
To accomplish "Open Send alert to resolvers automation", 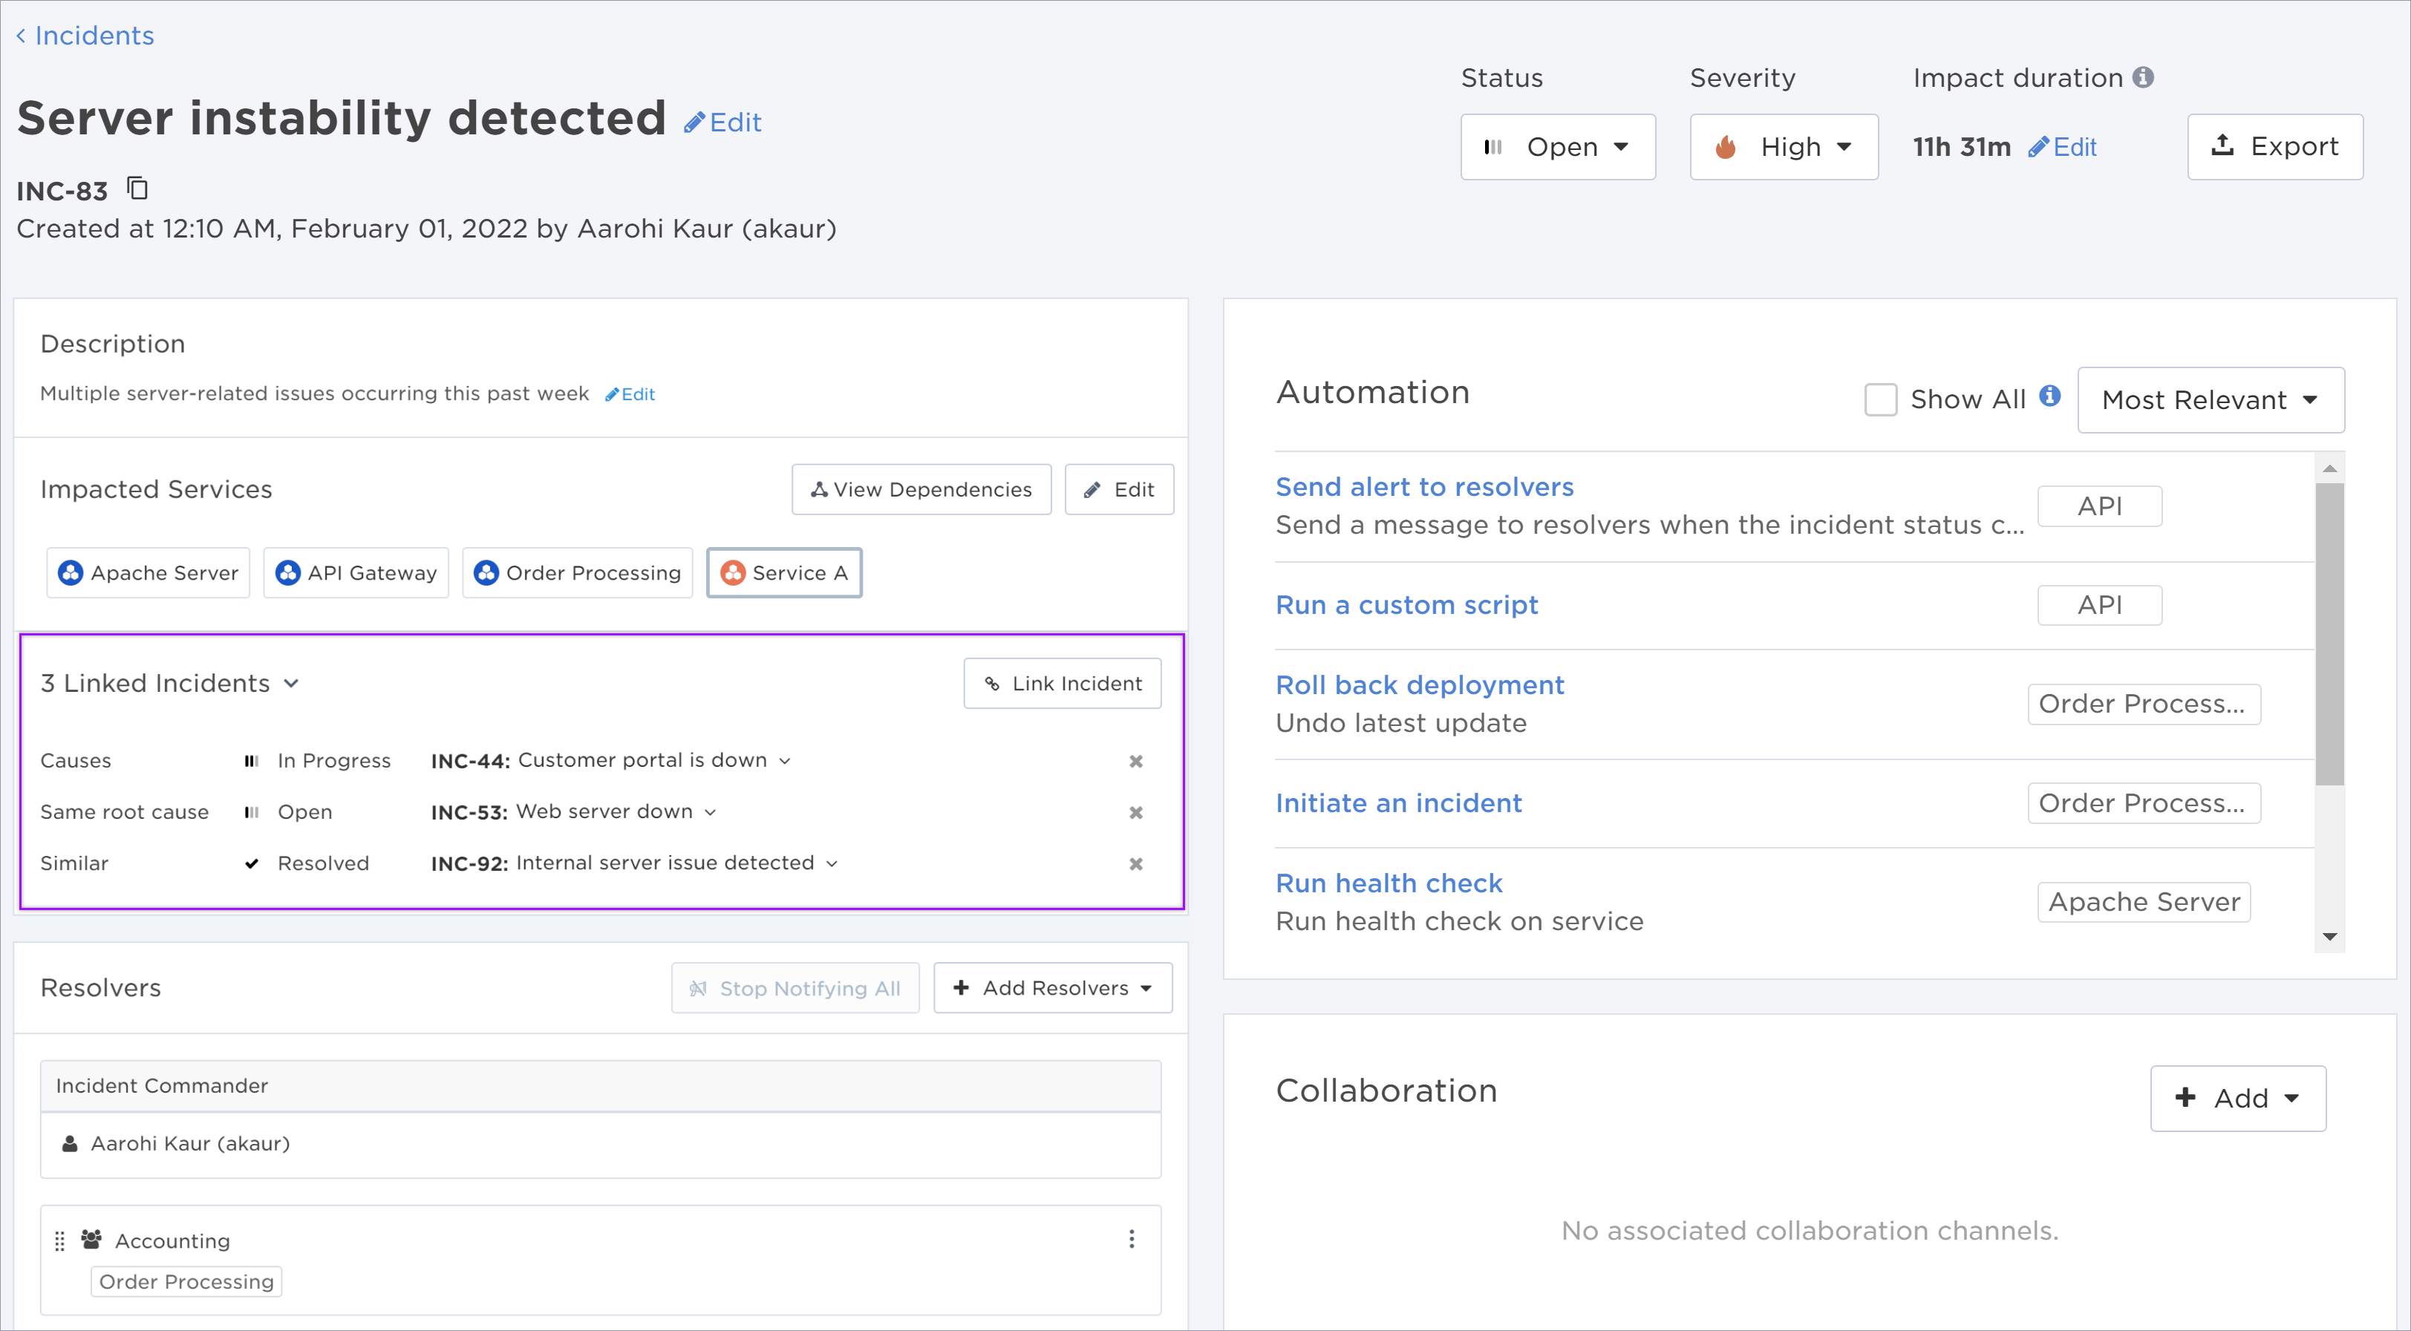I will point(1423,487).
